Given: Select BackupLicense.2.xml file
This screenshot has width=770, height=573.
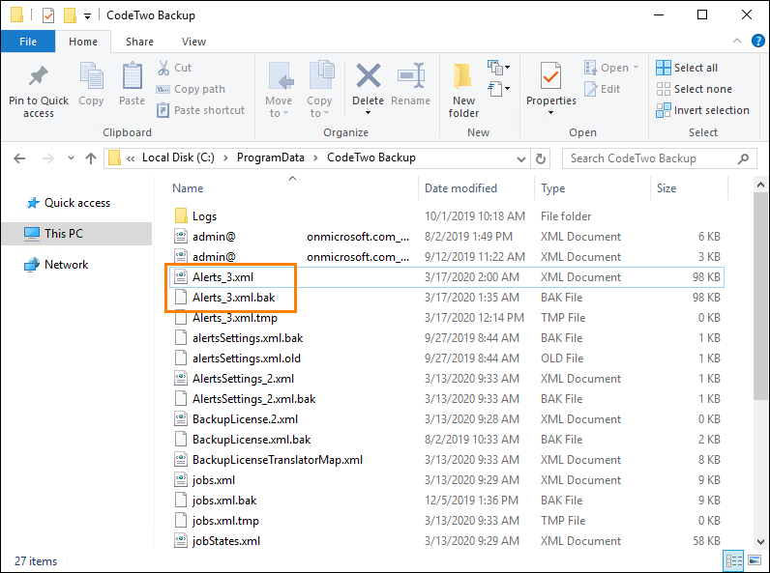Looking at the screenshot, I should pyautogui.click(x=446, y=419).
